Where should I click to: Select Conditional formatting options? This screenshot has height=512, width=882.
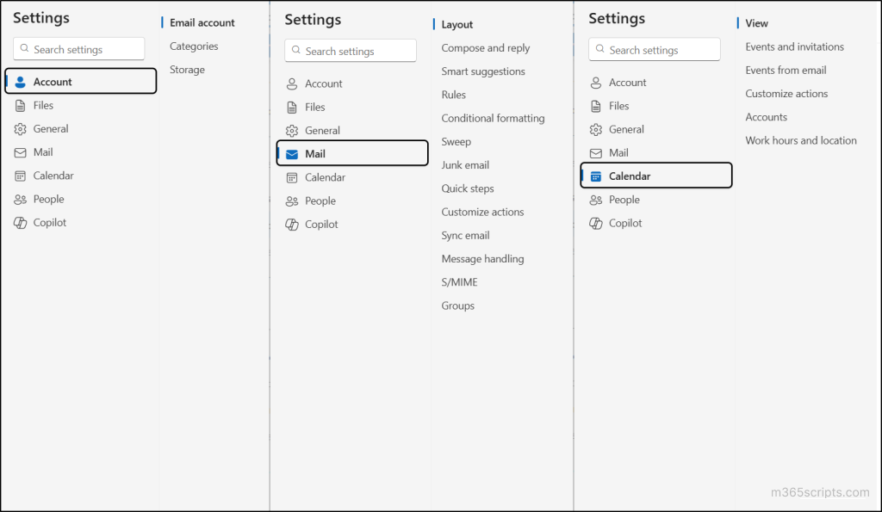pos(494,118)
